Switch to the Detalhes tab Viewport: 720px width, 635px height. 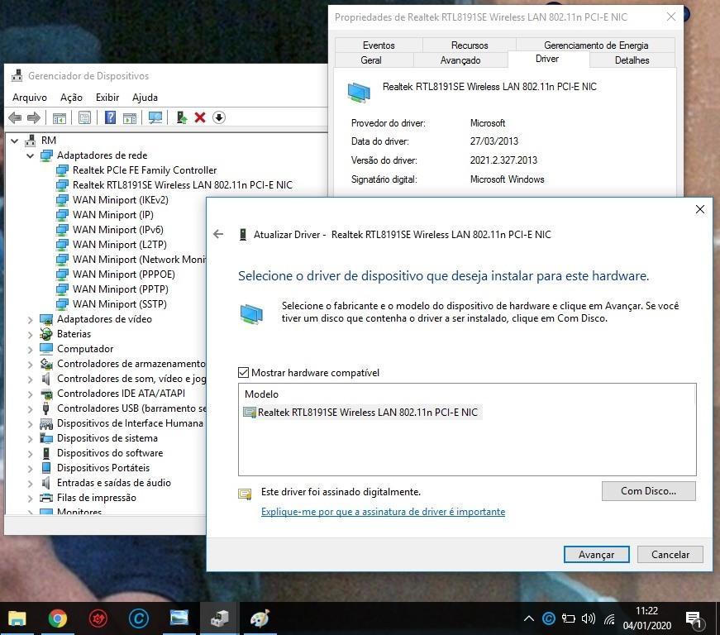[632, 60]
